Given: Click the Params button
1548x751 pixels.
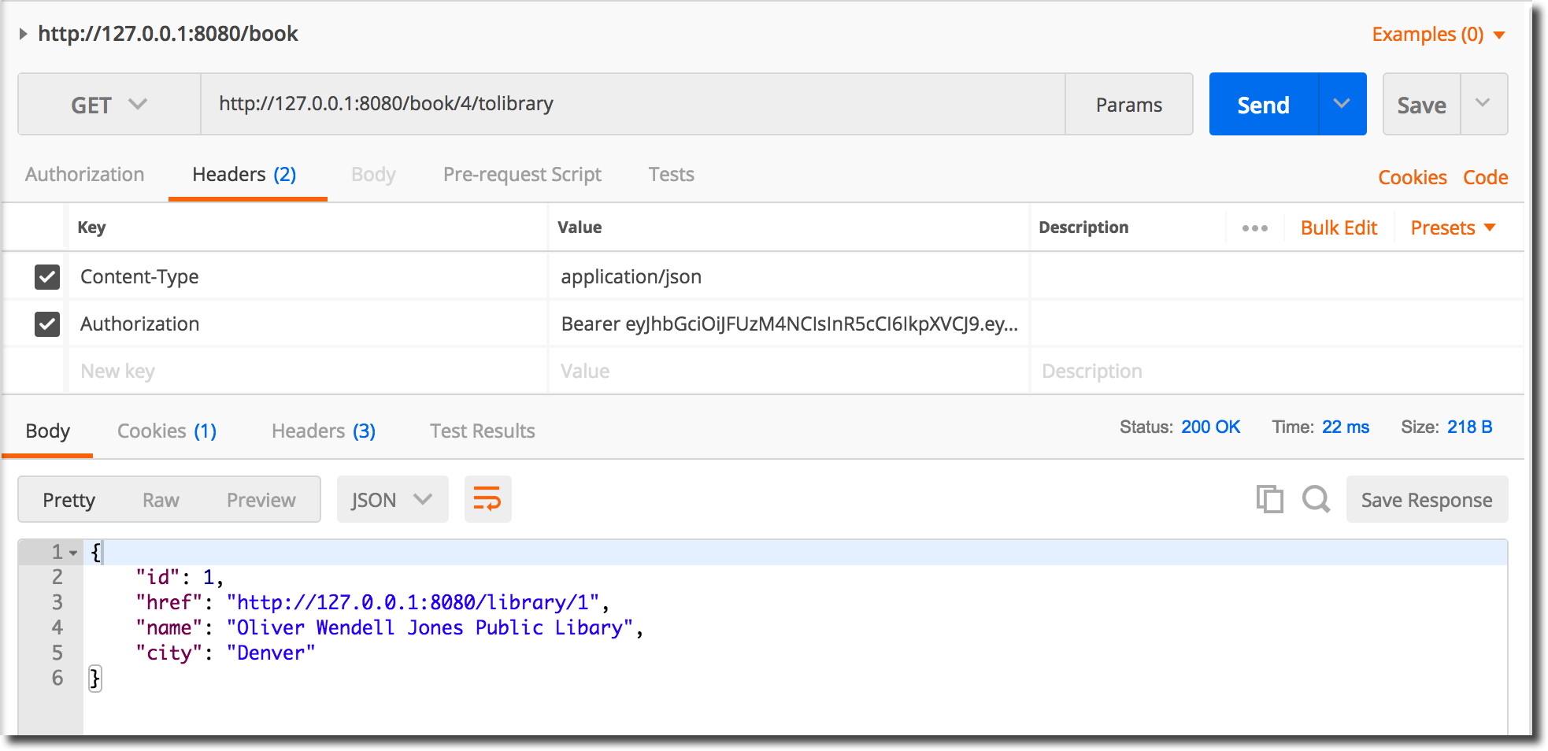Looking at the screenshot, I should tap(1129, 104).
